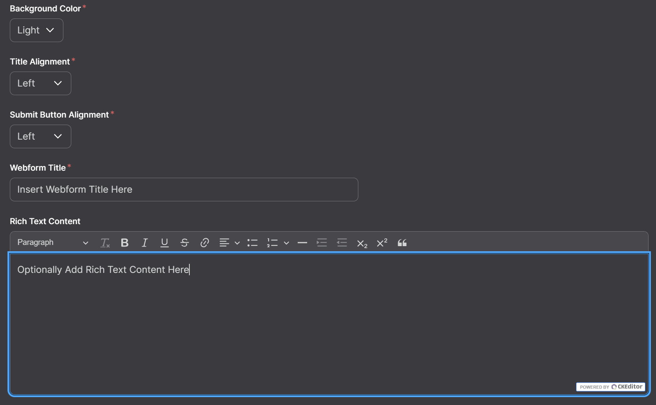Click inside the rich text editing area
Viewport: 656px width, 405px height.
point(329,324)
